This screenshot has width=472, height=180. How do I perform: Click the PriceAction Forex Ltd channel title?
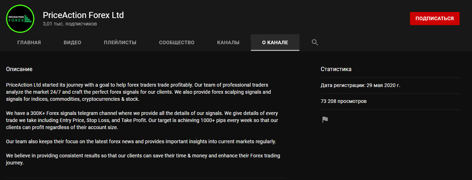pos(83,15)
